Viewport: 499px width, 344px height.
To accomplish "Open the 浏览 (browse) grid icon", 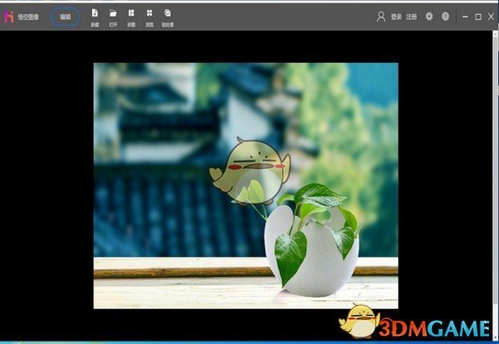I will (149, 13).
